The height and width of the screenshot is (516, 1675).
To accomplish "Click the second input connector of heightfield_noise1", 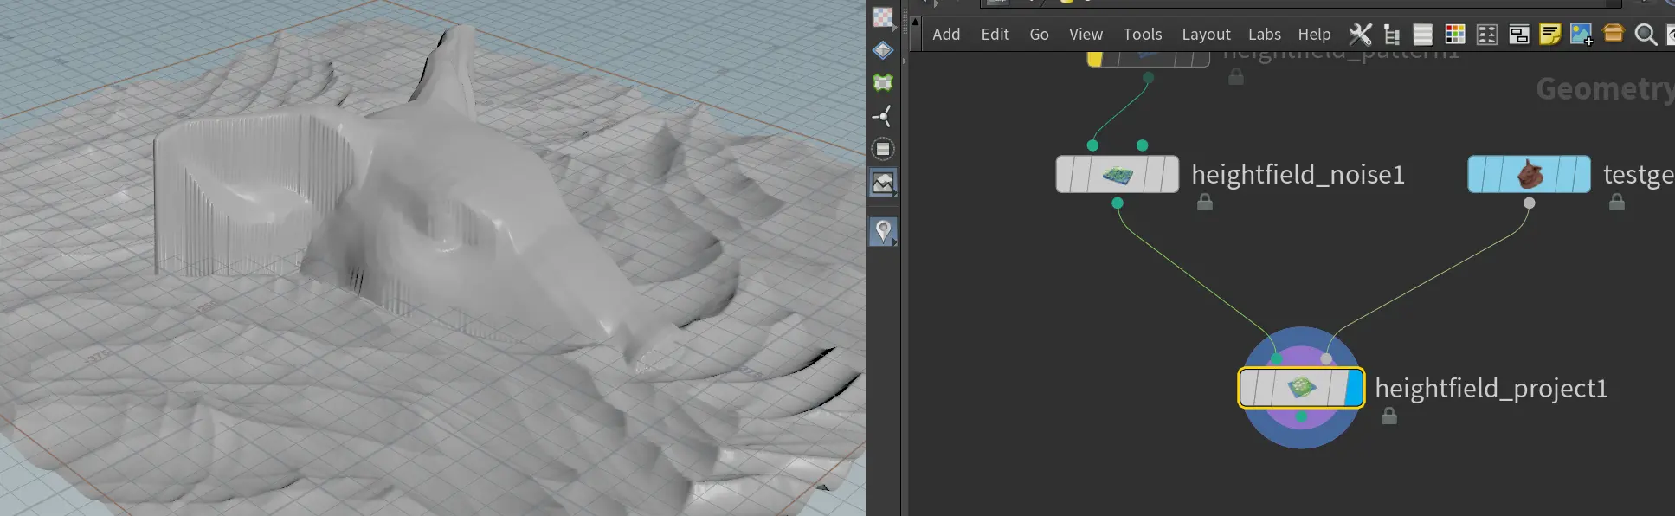I will coord(1143,145).
